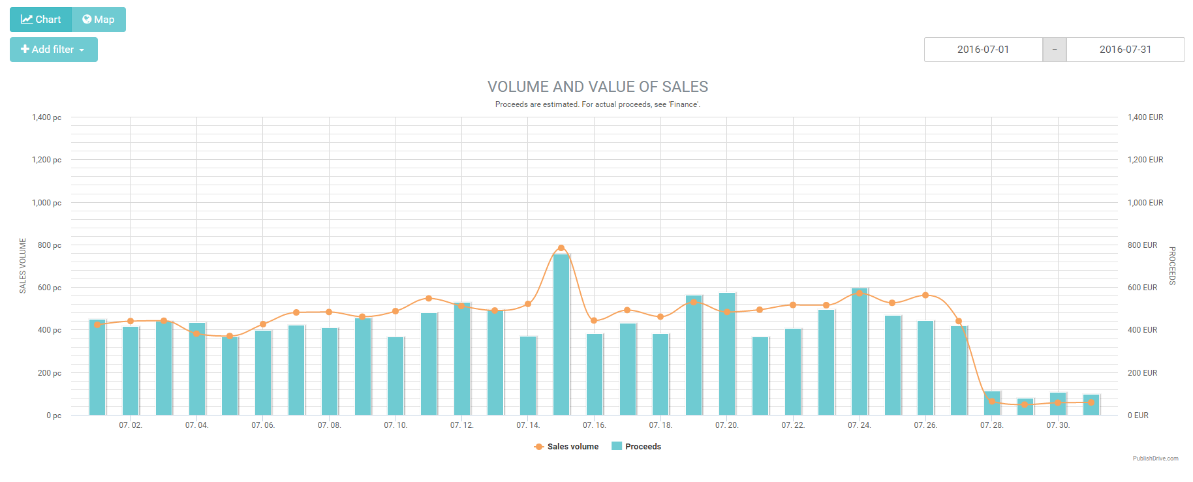Screen dimensions: 1193x482
Task: Click the 'Proceeds are estimated' subtitle note
Action: click(598, 104)
